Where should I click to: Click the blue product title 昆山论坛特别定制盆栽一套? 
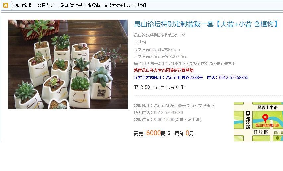pyautogui.click(x=206, y=24)
